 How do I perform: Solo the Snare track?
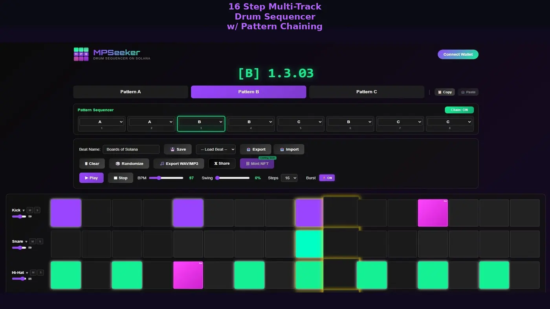(40, 242)
